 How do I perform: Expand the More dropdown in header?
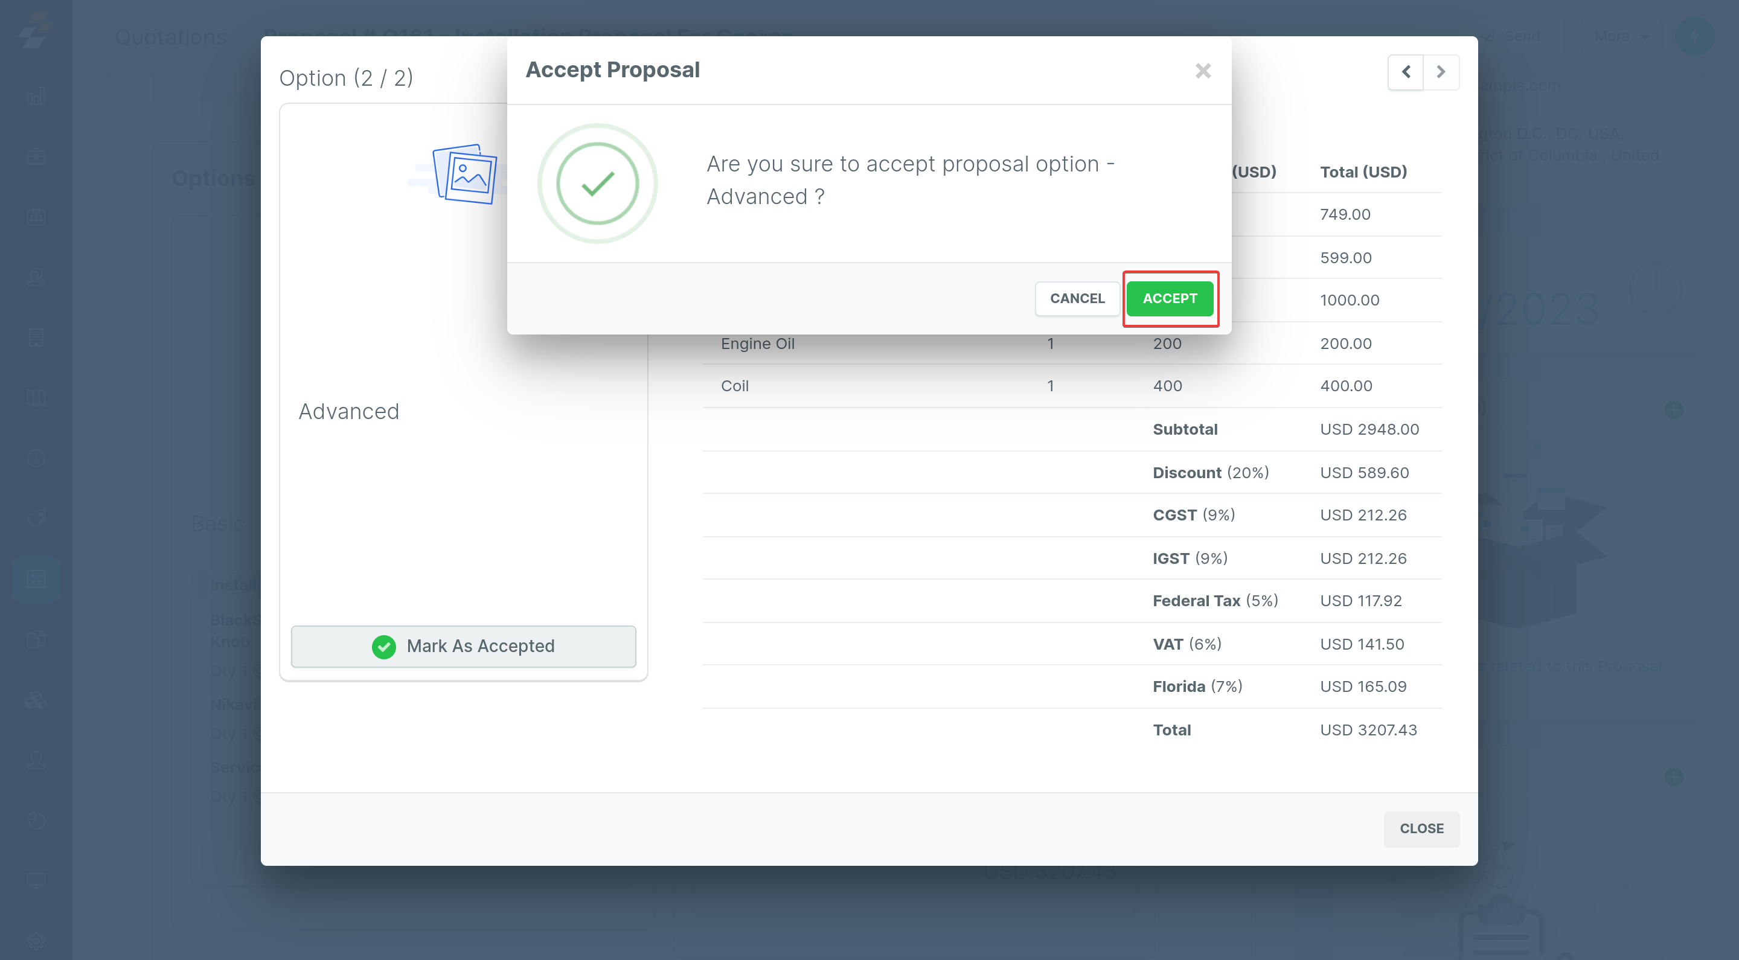pos(1620,36)
